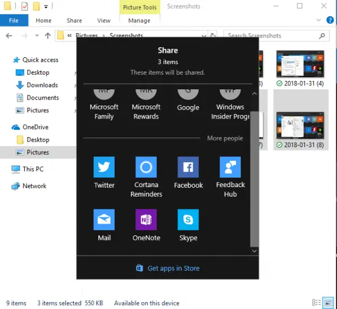Click the 'Available on this device' status
337x309 pixels.
tap(147, 303)
